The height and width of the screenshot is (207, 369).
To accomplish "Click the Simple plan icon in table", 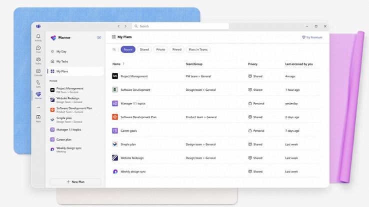I will coord(115,144).
